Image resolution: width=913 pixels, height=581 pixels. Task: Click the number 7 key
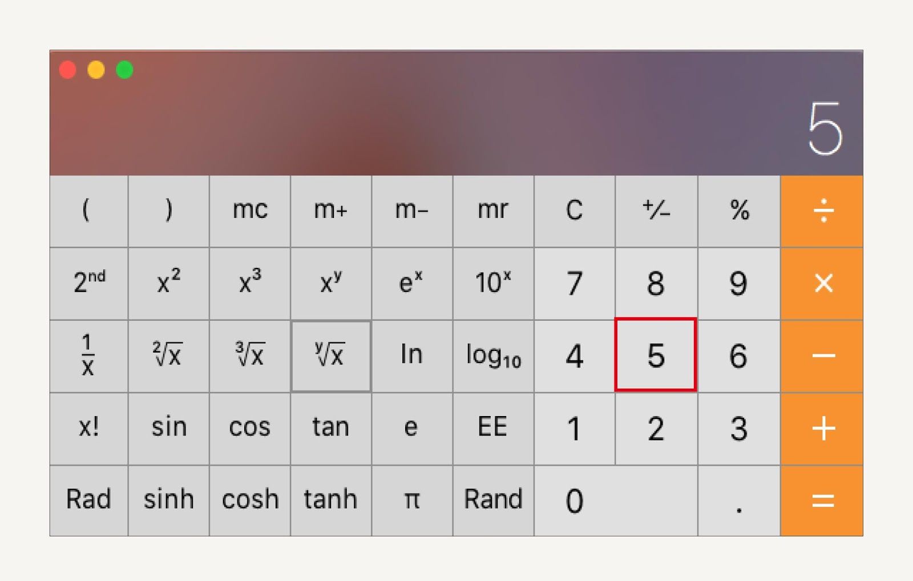575,284
